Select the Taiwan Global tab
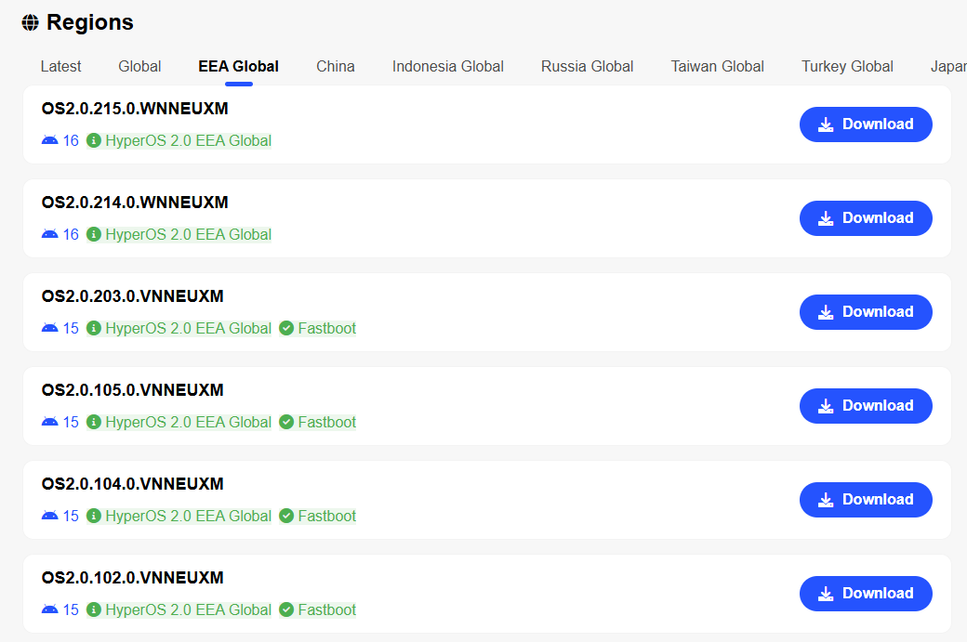967x642 pixels. 717,67
